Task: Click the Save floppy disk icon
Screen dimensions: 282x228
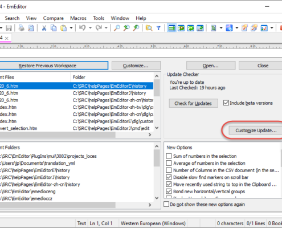Action: tap(9, 28)
